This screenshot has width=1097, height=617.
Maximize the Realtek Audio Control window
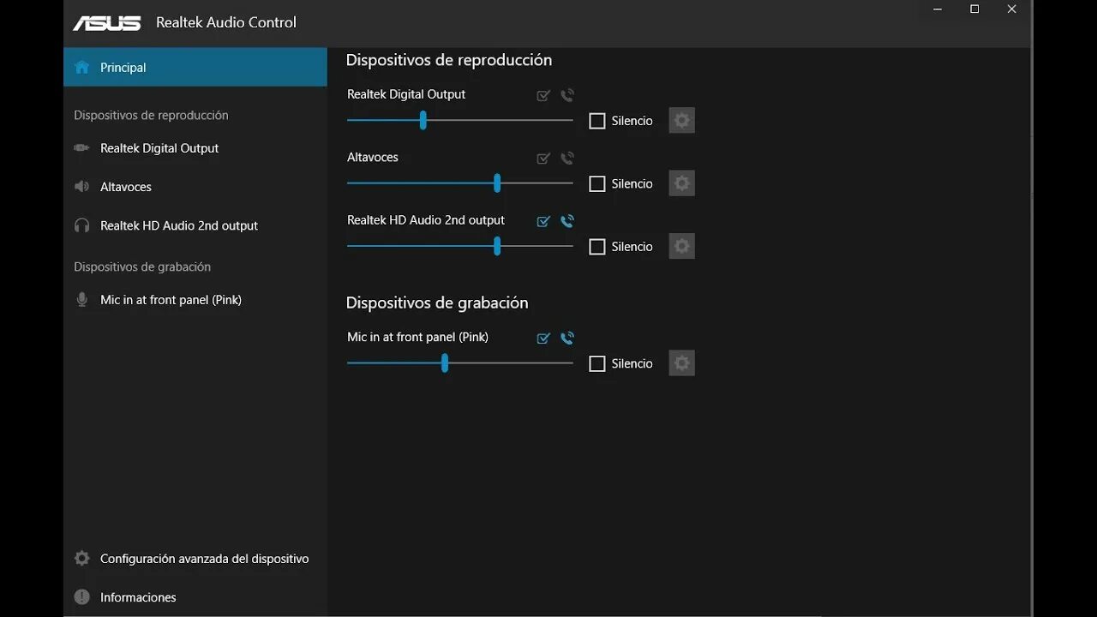click(x=974, y=9)
